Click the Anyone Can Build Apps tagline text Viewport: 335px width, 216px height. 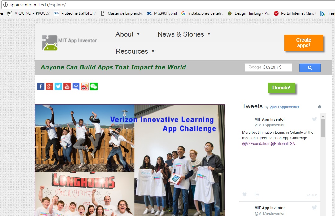coord(113,67)
